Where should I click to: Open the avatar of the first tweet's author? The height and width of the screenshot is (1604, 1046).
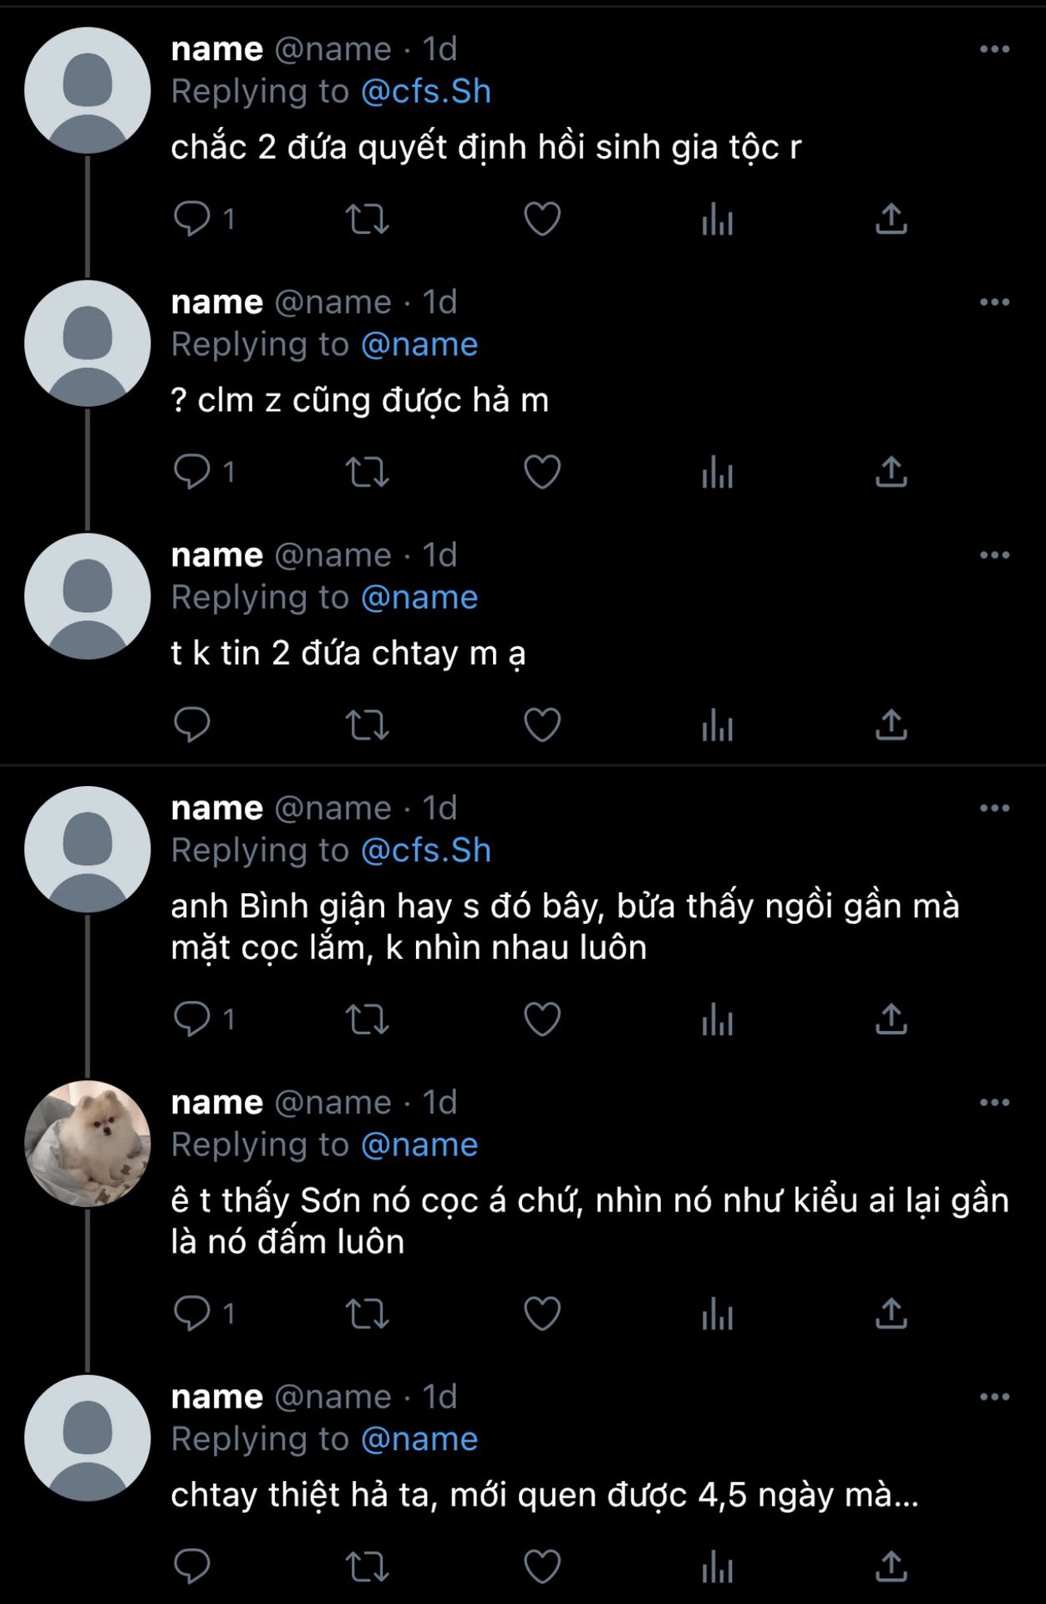(x=88, y=90)
